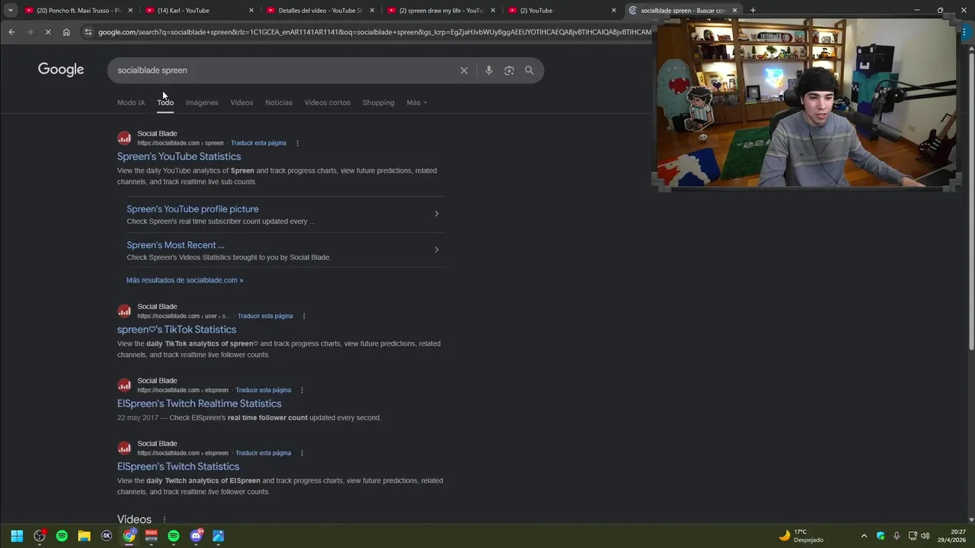The width and height of the screenshot is (975, 548).
Task: Click the browser back arrow
Action: (x=11, y=32)
